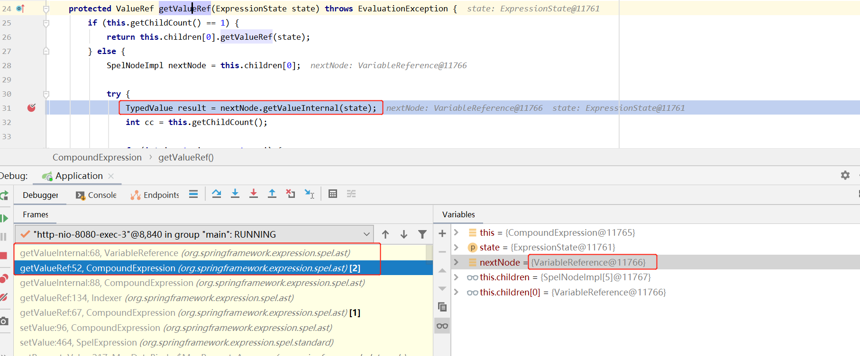
Task: Click the frames filter funnel icon
Action: pyautogui.click(x=422, y=234)
